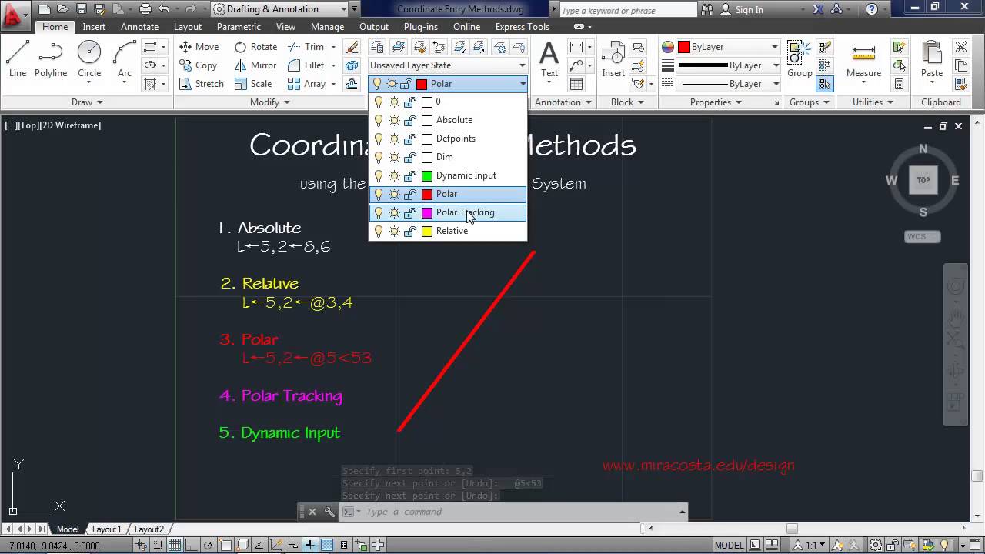Switch to the Layout1 tab
This screenshot has height=554, width=985.
[x=107, y=529]
